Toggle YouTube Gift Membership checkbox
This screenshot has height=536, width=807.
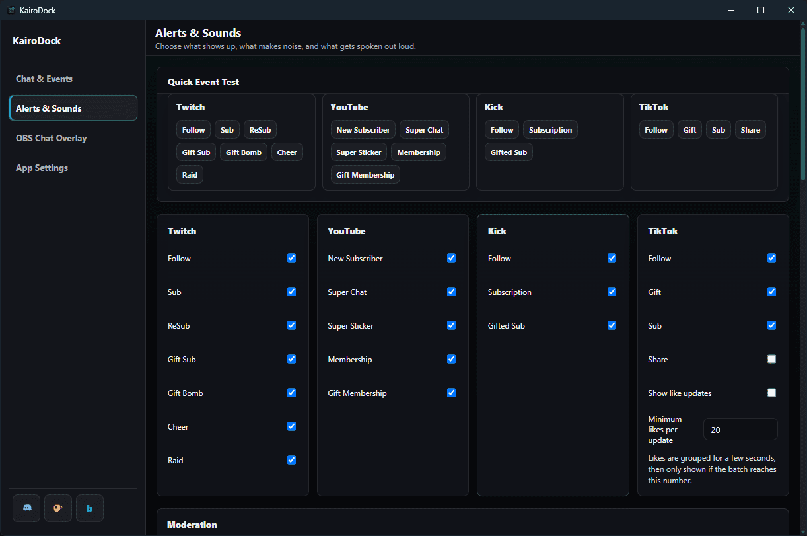click(451, 393)
